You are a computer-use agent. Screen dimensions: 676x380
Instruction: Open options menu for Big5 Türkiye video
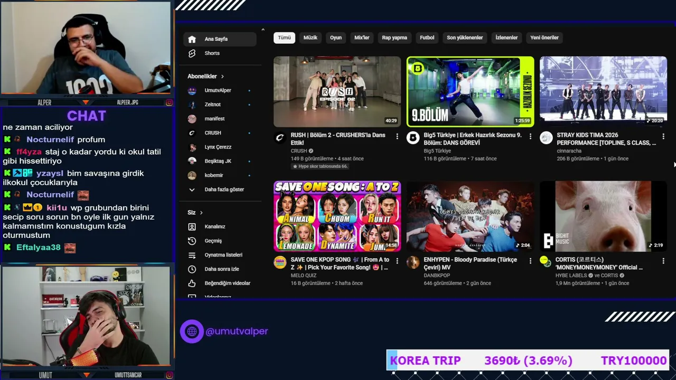(530, 136)
